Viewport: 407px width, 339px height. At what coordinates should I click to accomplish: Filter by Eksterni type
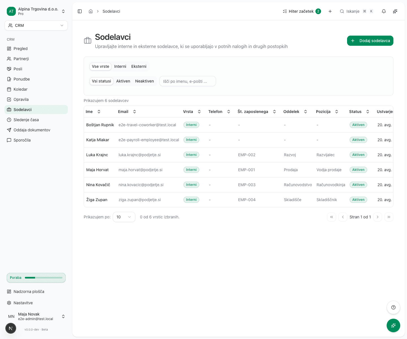(139, 66)
